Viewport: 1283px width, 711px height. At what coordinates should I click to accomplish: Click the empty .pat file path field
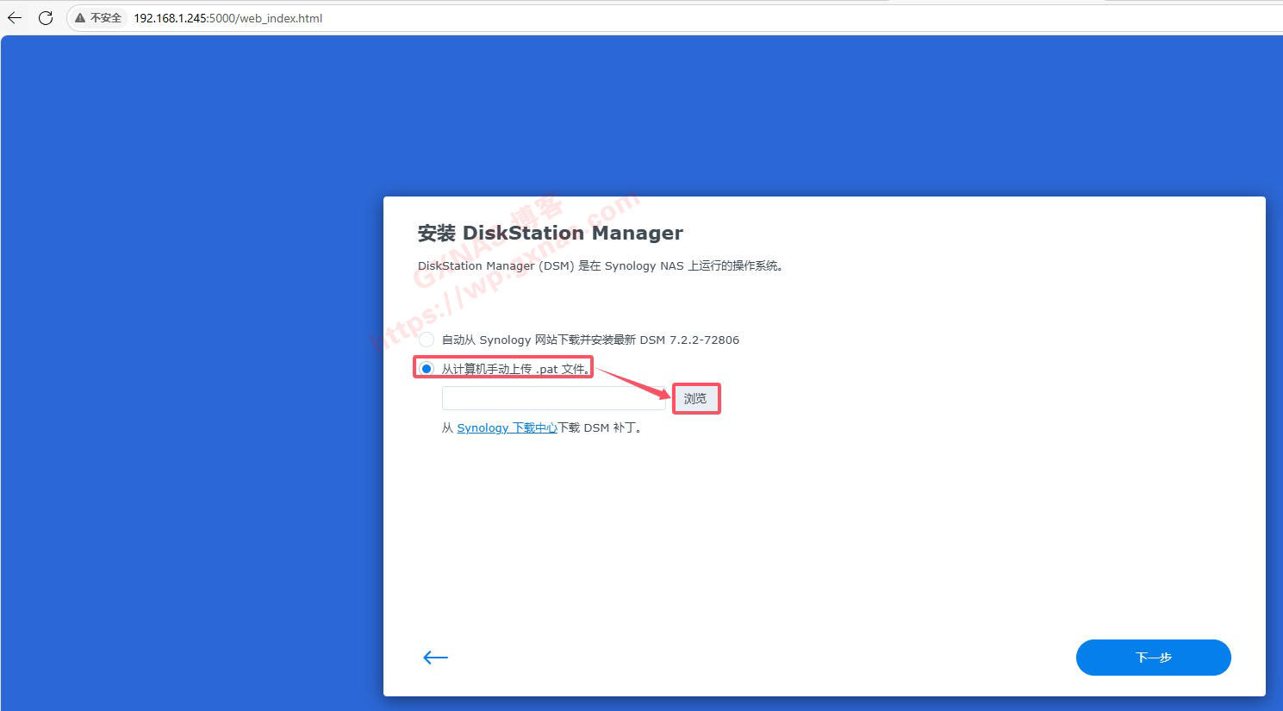(x=553, y=398)
